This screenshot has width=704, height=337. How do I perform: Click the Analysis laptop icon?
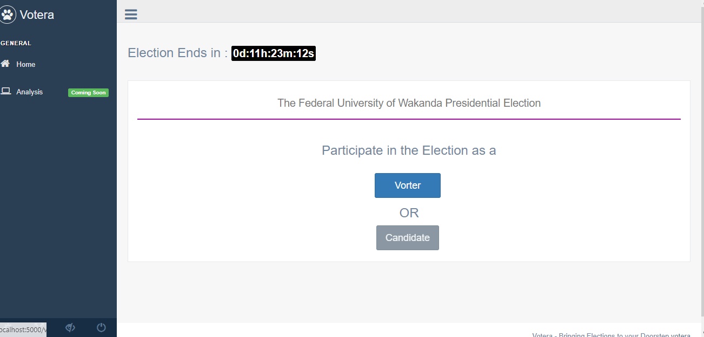tap(5, 91)
